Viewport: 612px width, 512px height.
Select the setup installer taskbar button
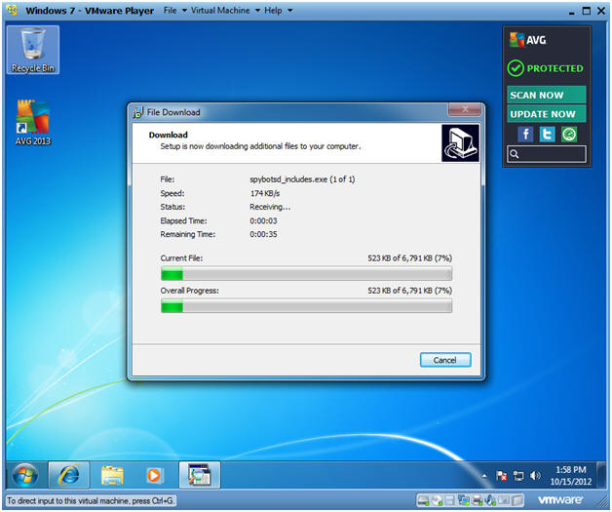click(200, 475)
